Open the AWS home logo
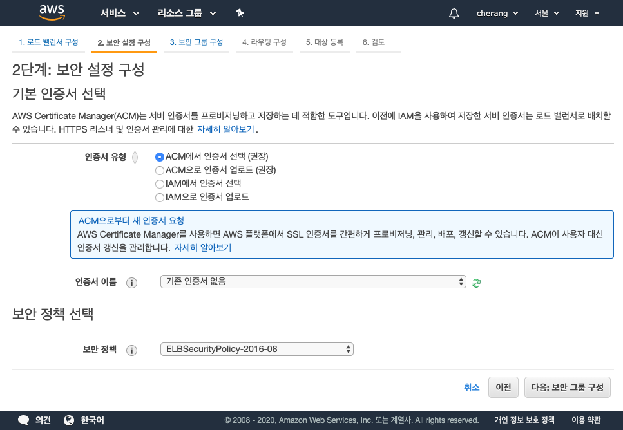The height and width of the screenshot is (430, 623). click(x=52, y=12)
